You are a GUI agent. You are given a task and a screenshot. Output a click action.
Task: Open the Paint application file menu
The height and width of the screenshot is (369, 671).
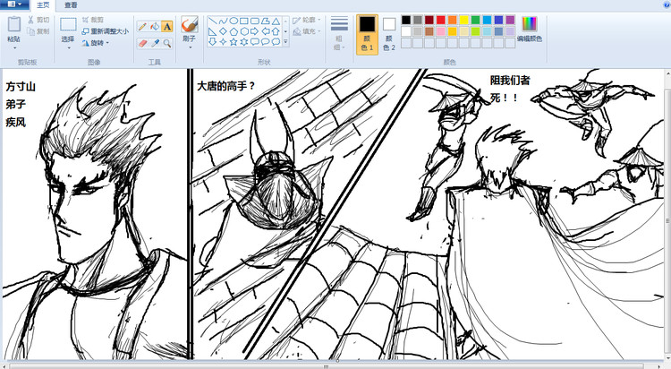[x=14, y=4]
